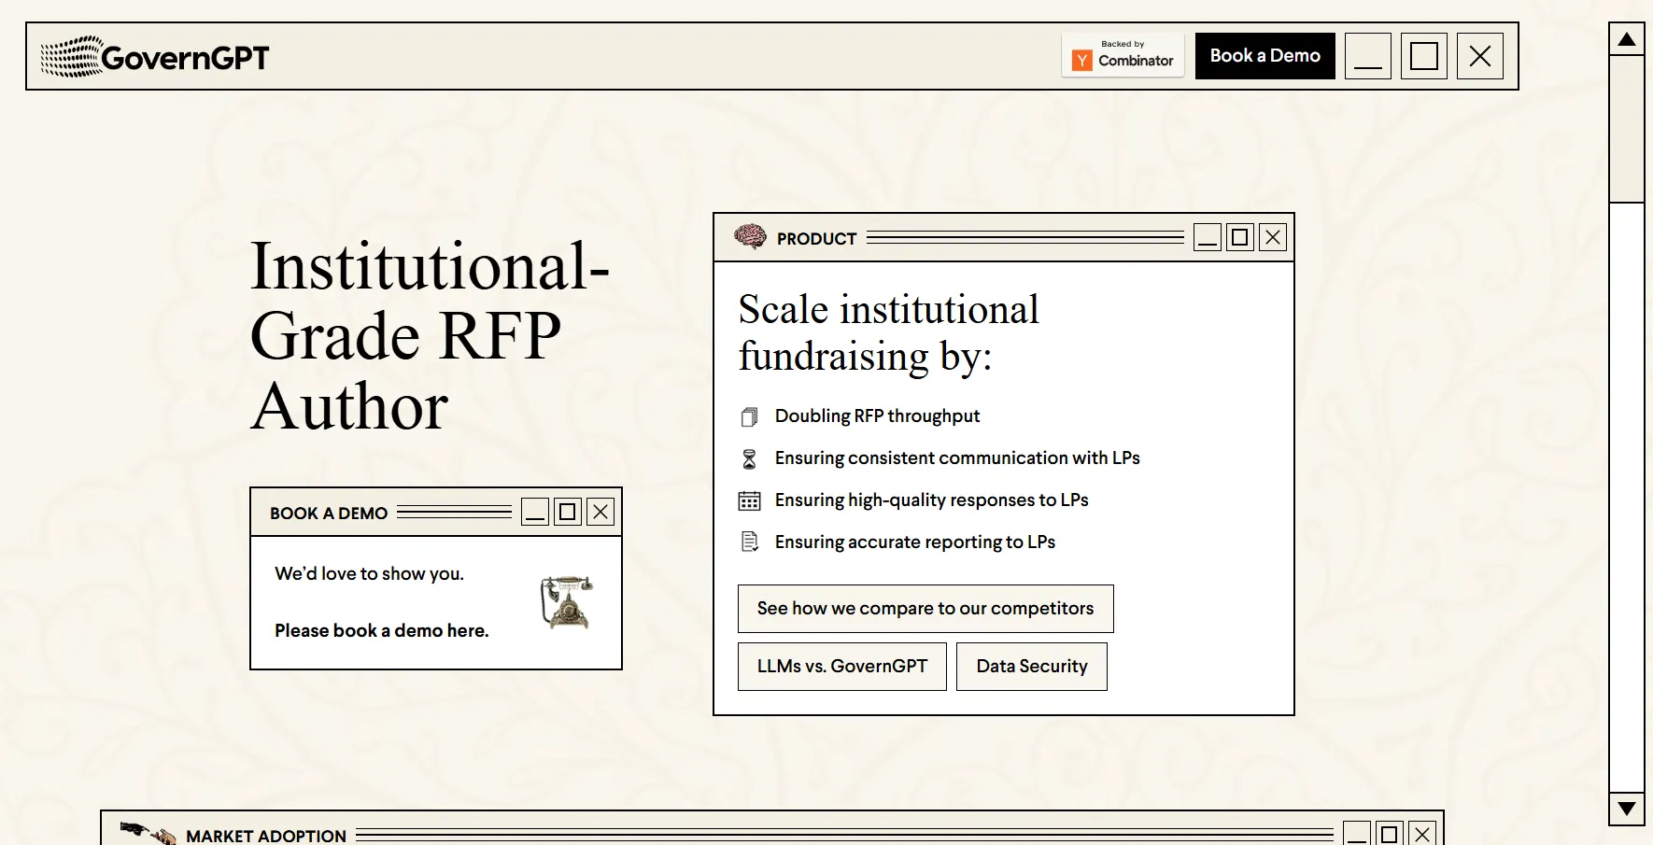
Task: Click the header bar close X icon
Action: point(1480,56)
